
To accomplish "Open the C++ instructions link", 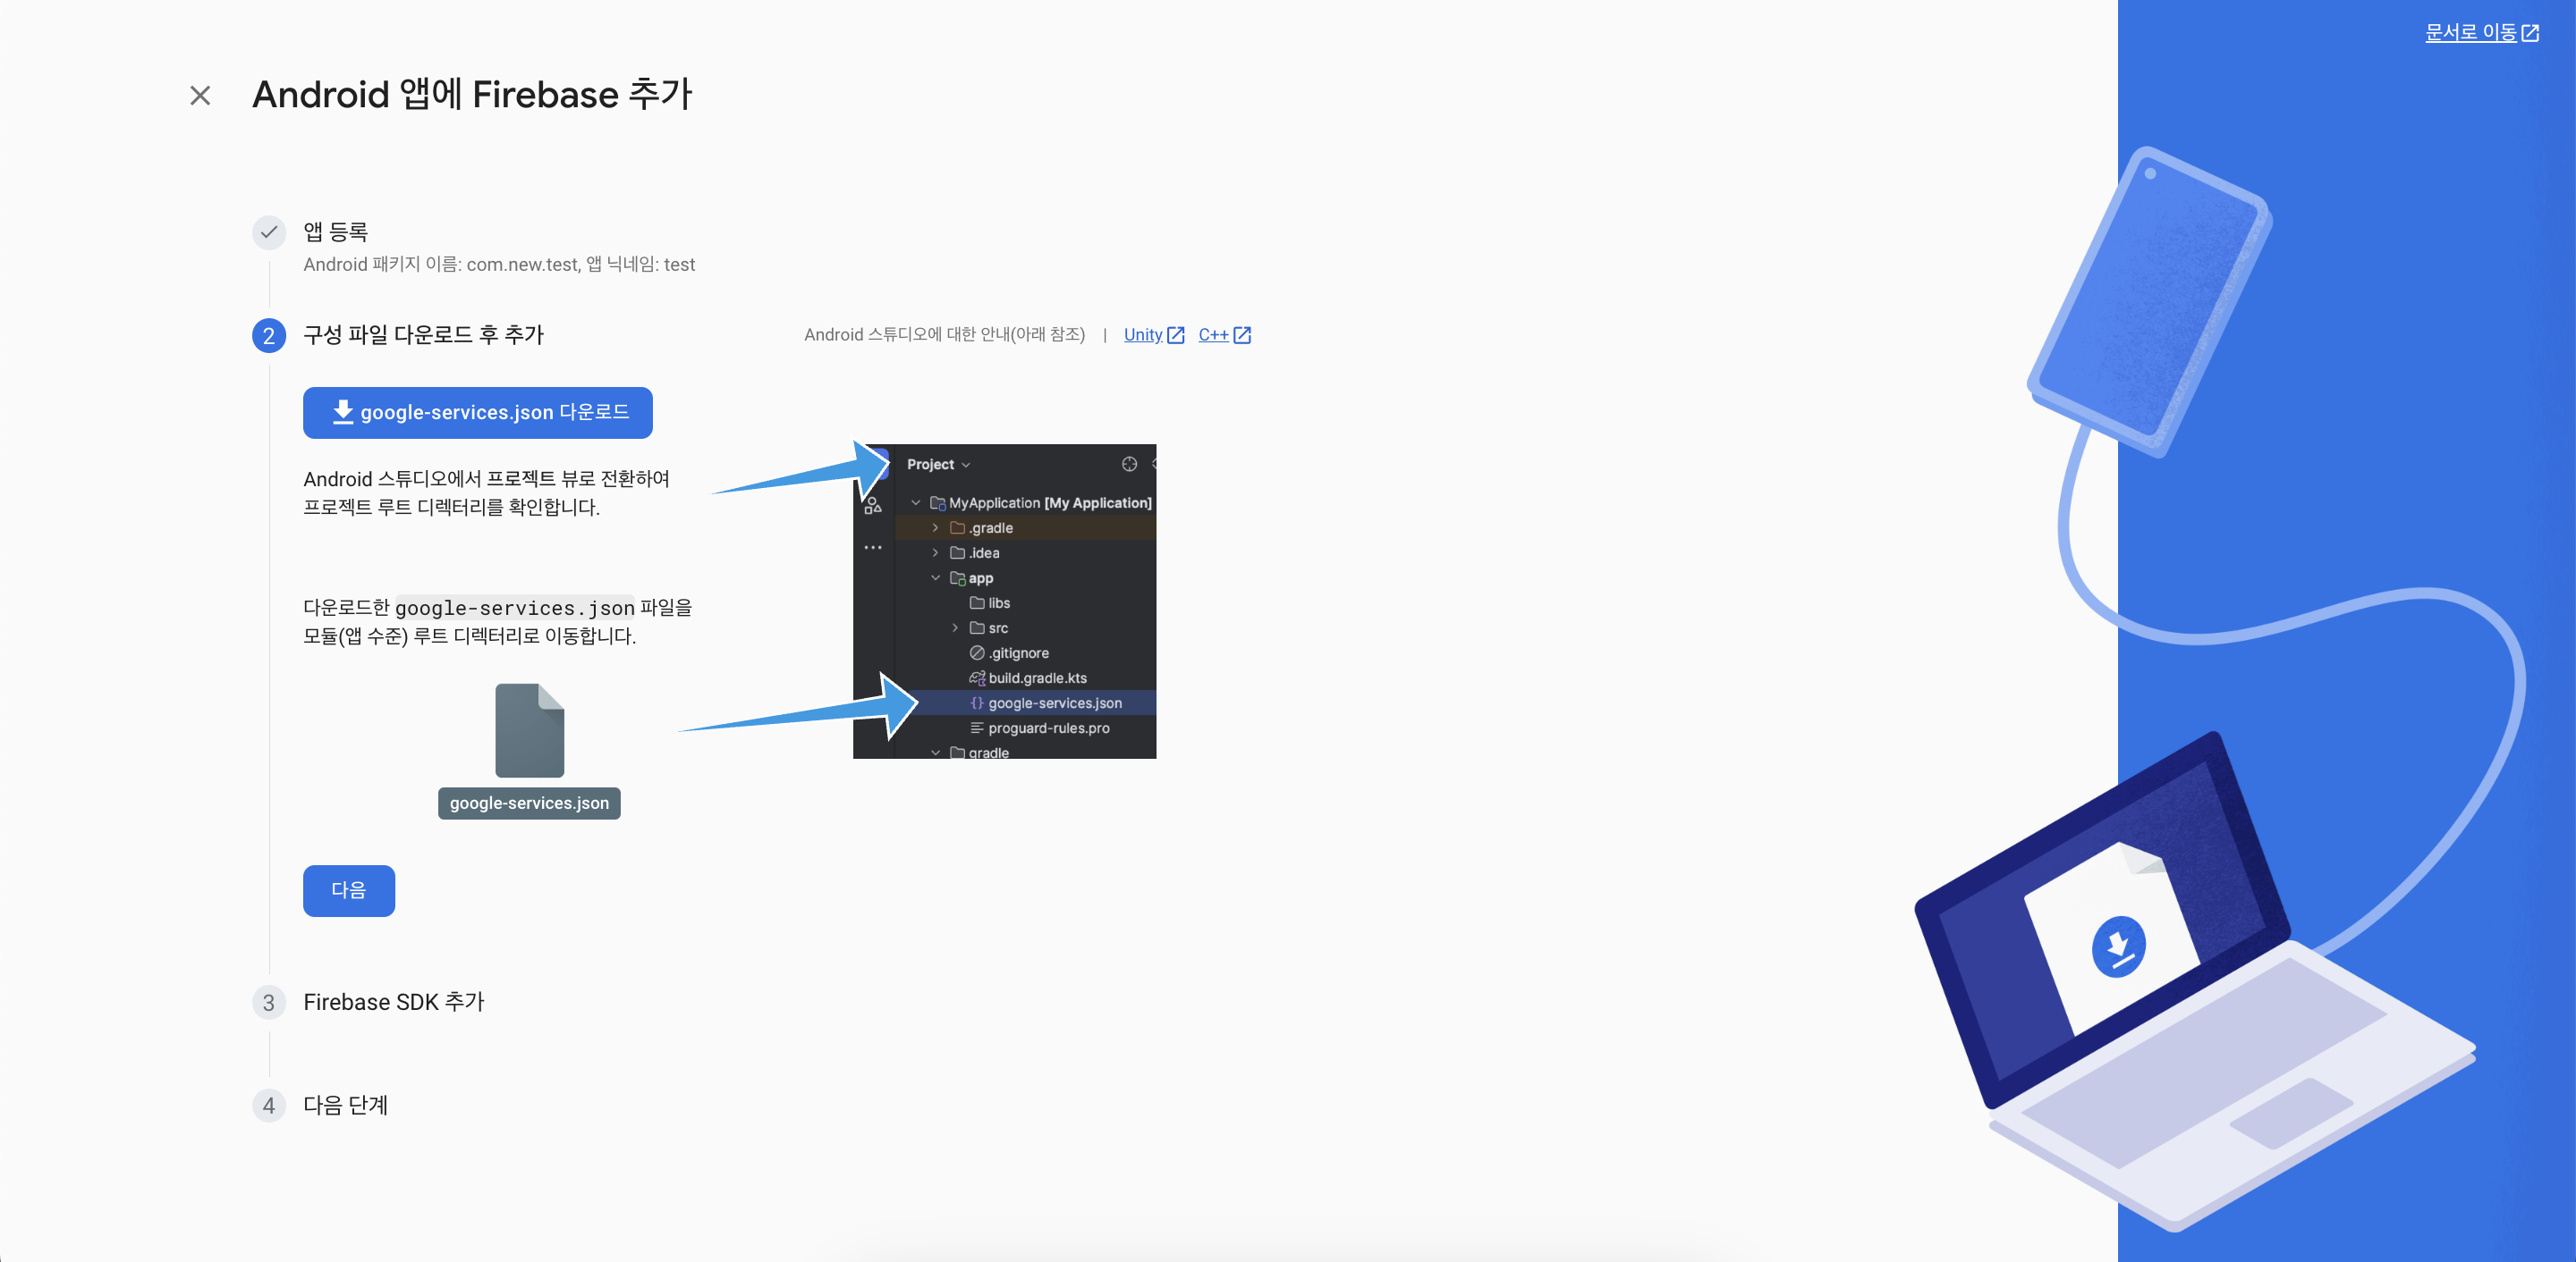I will click(x=1213, y=335).
